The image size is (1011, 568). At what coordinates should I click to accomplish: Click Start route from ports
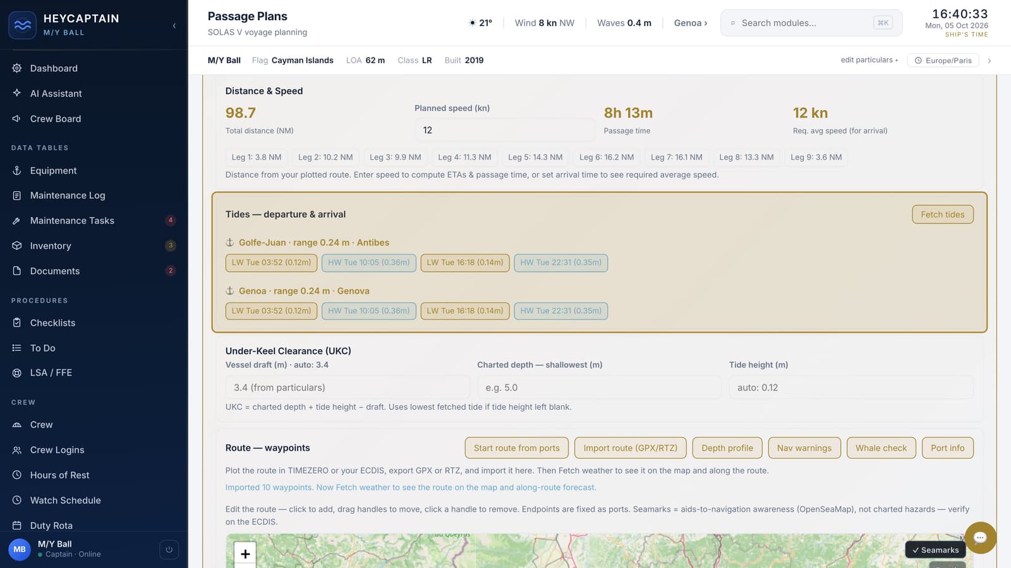point(517,448)
